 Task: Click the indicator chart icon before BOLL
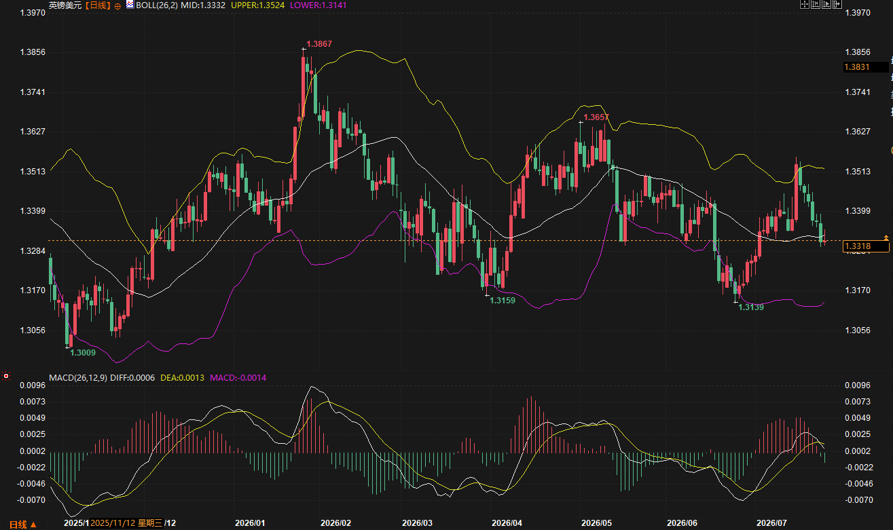click(x=130, y=4)
